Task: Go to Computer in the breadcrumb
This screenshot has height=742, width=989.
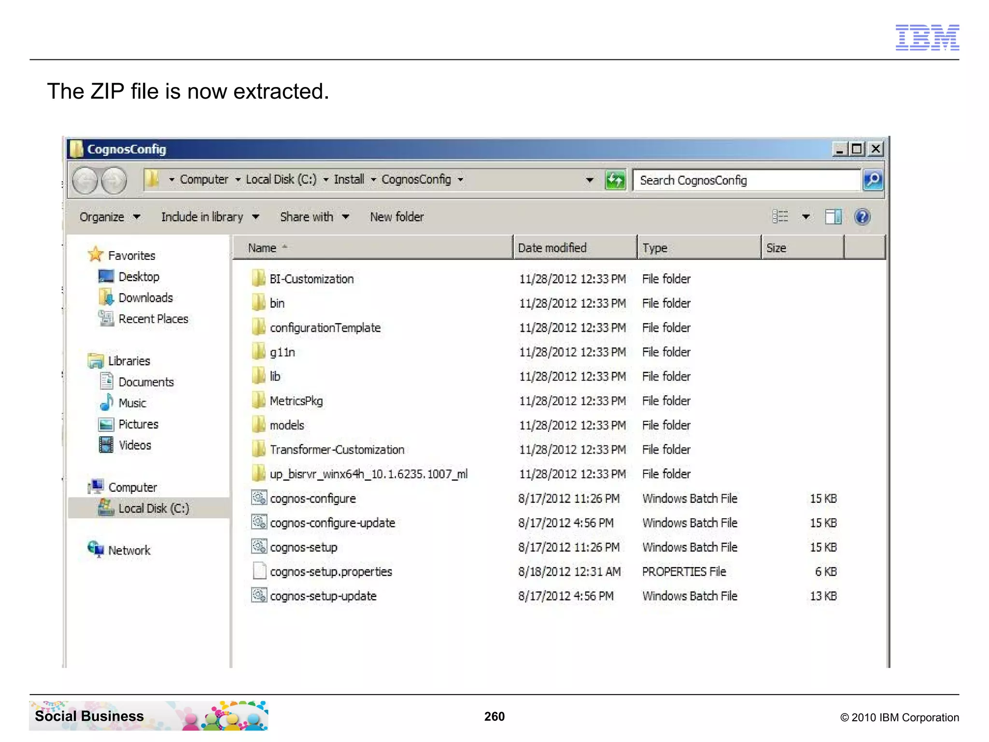Action: (x=204, y=180)
